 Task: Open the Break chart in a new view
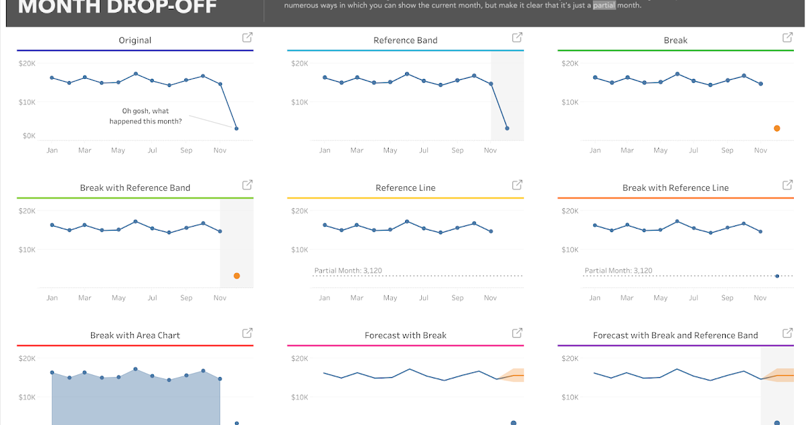787,37
